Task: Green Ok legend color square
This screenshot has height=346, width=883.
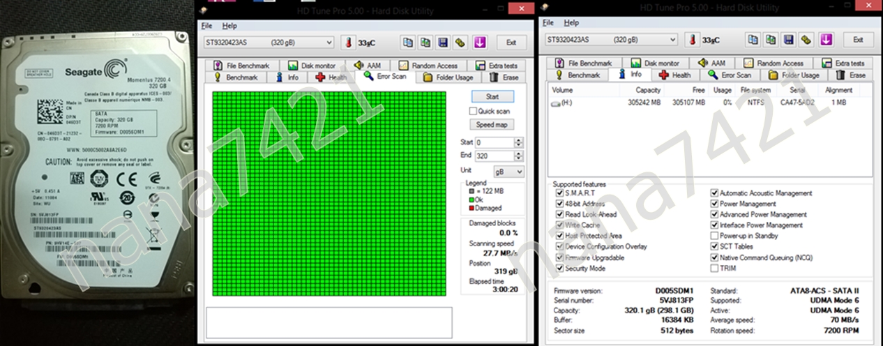Action: tap(471, 200)
